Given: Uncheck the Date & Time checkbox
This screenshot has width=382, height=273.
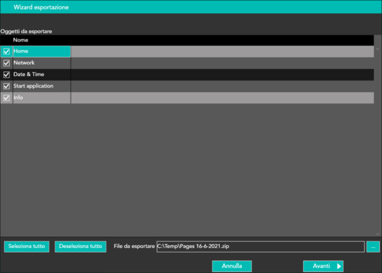Looking at the screenshot, I should [x=6, y=75].
